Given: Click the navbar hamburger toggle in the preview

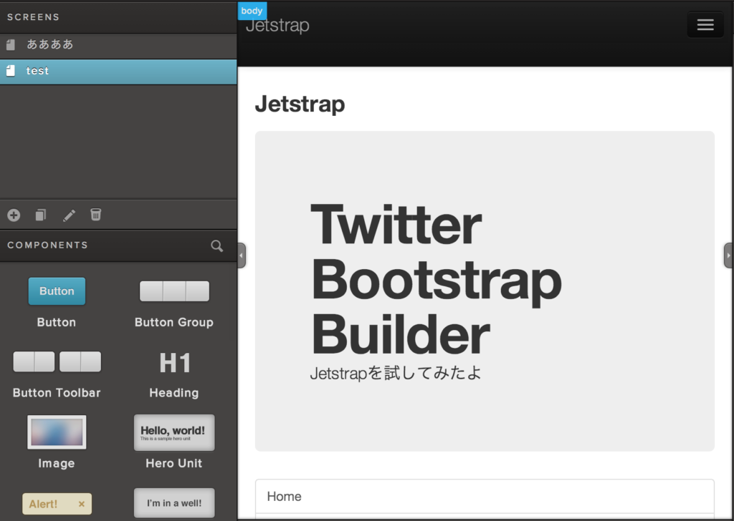Looking at the screenshot, I should (x=705, y=24).
